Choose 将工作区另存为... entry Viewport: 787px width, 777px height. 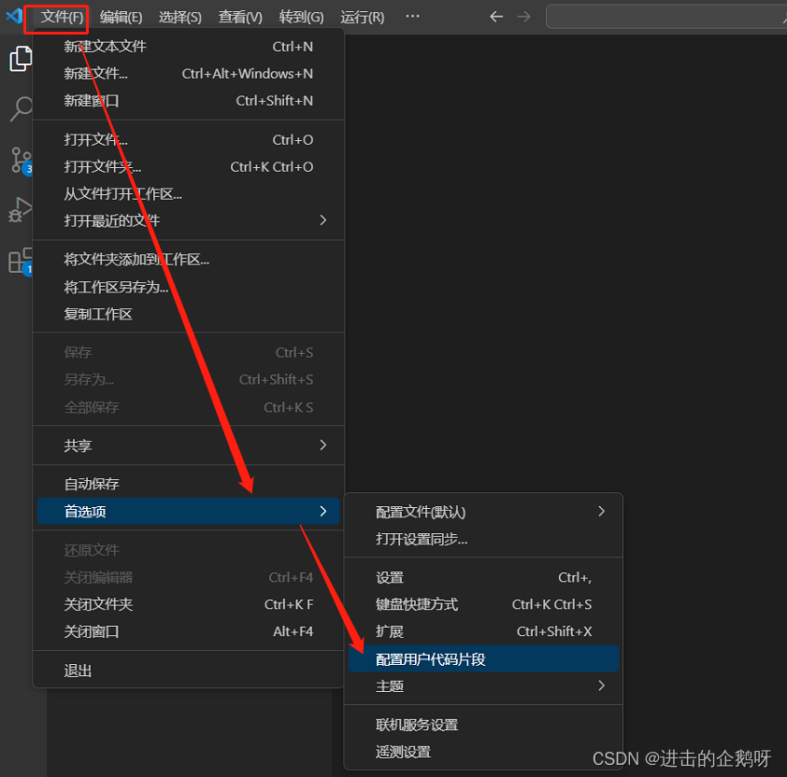tap(188, 287)
